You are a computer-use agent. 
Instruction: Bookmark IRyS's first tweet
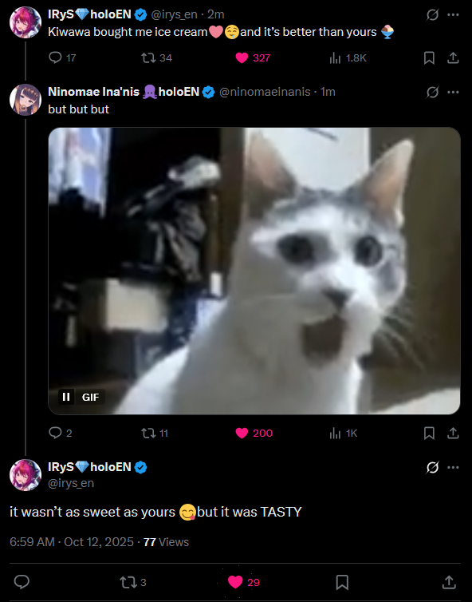coord(429,58)
